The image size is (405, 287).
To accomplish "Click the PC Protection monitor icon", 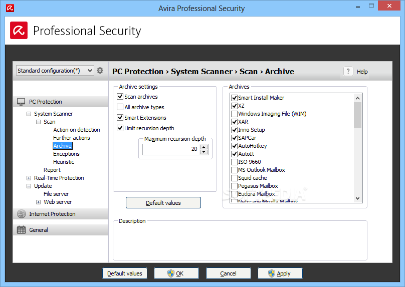I will pos(21,102).
